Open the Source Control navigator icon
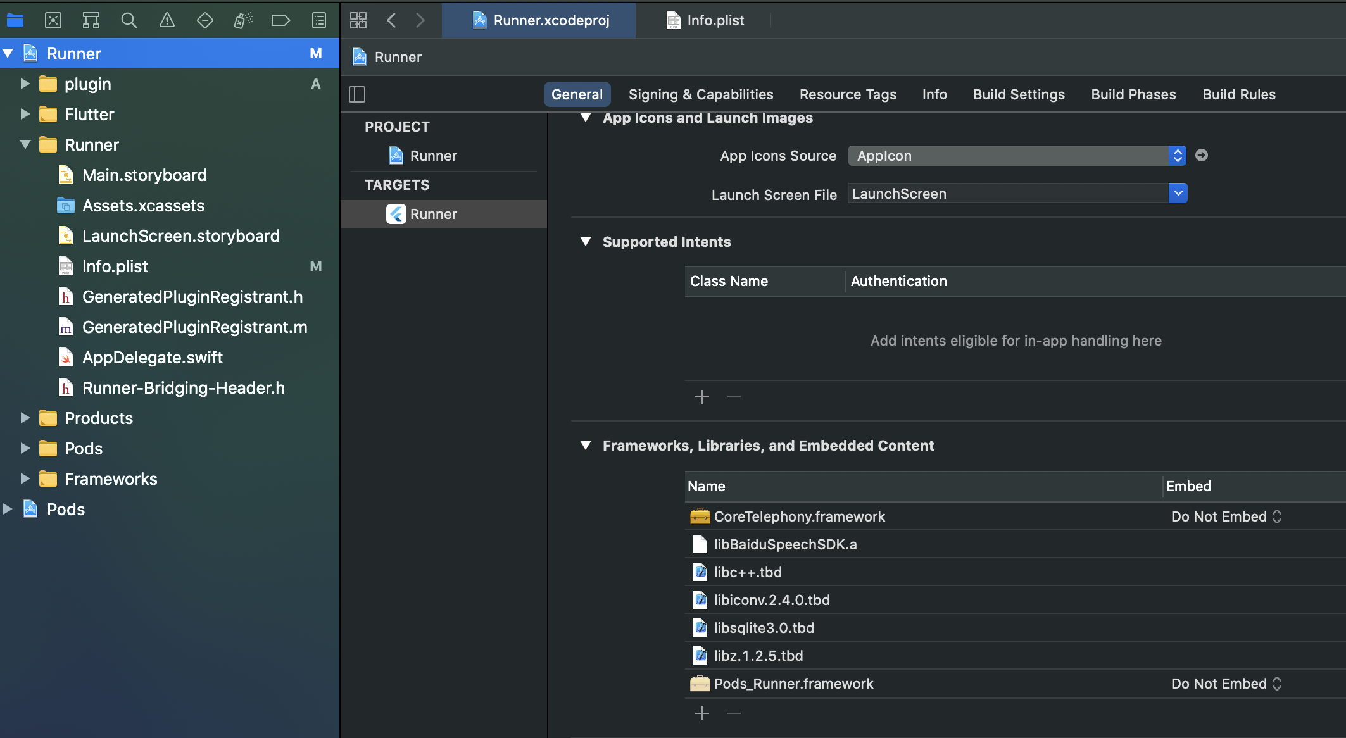This screenshot has width=1346, height=738. 53,20
